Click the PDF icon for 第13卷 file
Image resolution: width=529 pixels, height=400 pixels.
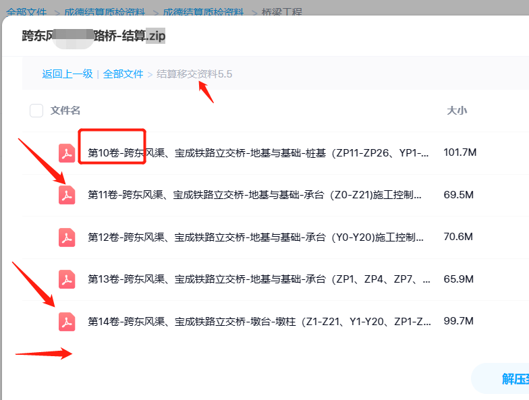pyautogui.click(x=67, y=279)
